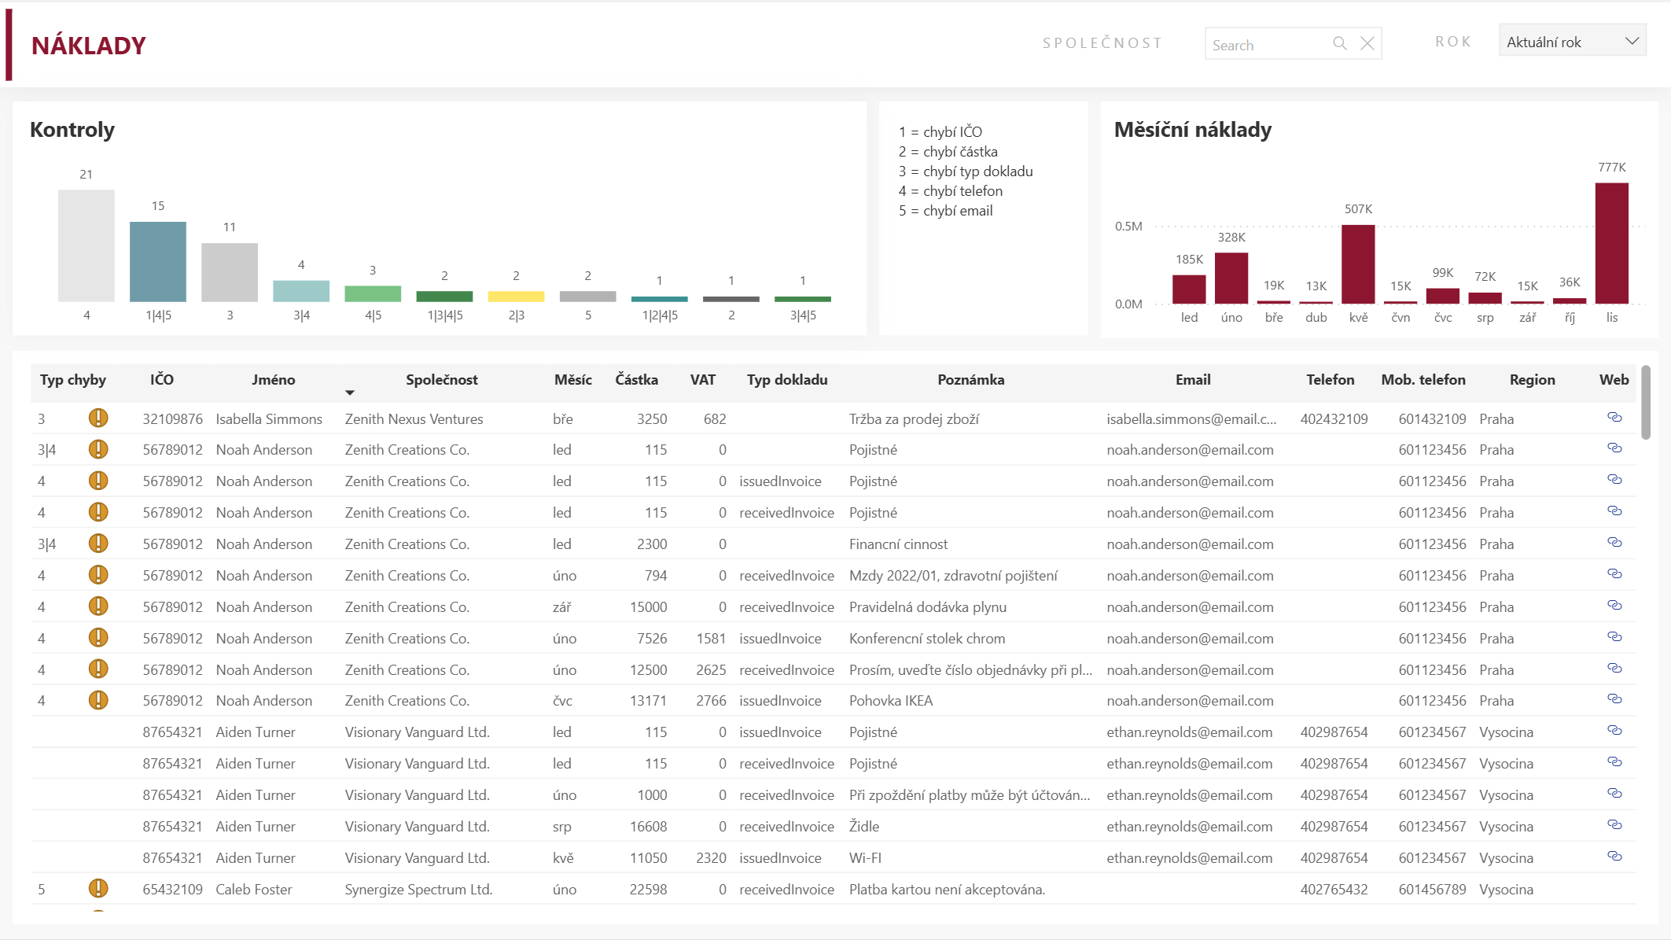Open the web link for Synergize Spectrum Ltd.

1614,888
